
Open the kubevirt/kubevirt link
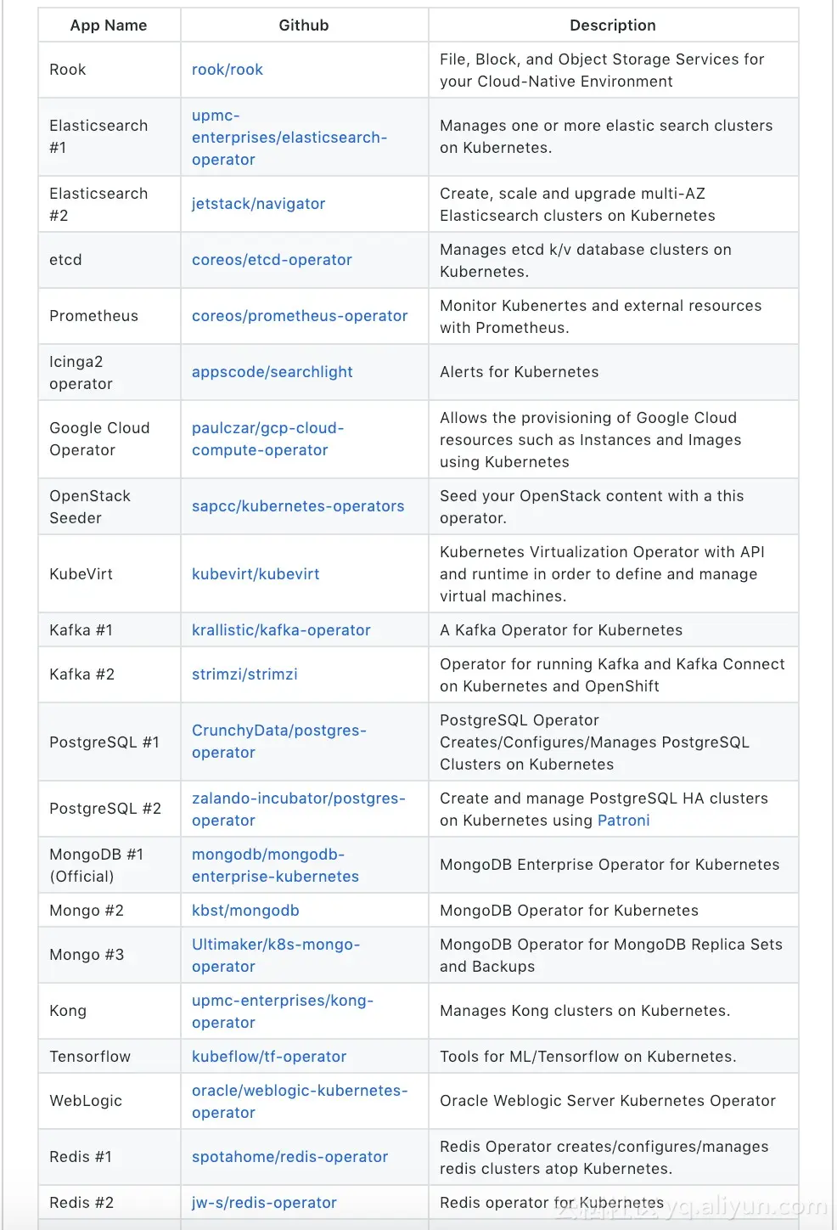point(256,574)
